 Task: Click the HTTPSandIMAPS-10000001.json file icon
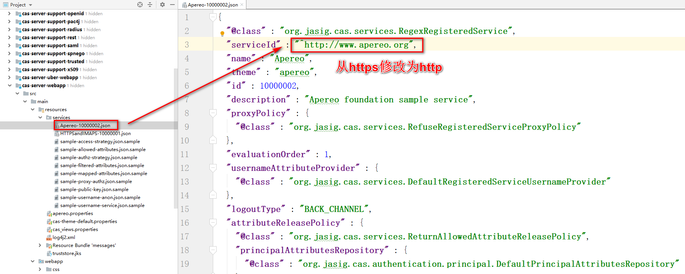tap(57, 134)
